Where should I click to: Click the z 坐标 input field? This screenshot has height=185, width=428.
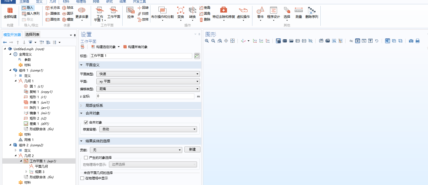(x=145, y=96)
